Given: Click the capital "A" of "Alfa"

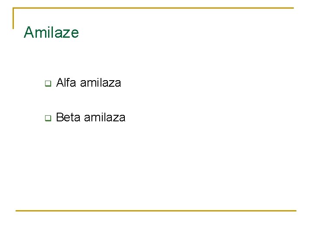Looking at the screenshot, I should tap(60, 82).
